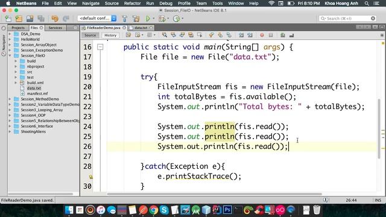Click the Debug Project toolbar icon
386x217 pixels.
162,19
